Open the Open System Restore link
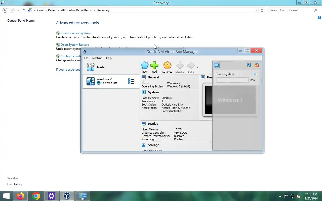 pyautogui.click(x=75, y=45)
